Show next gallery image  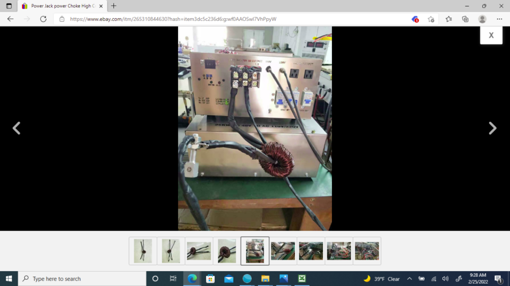click(x=493, y=128)
